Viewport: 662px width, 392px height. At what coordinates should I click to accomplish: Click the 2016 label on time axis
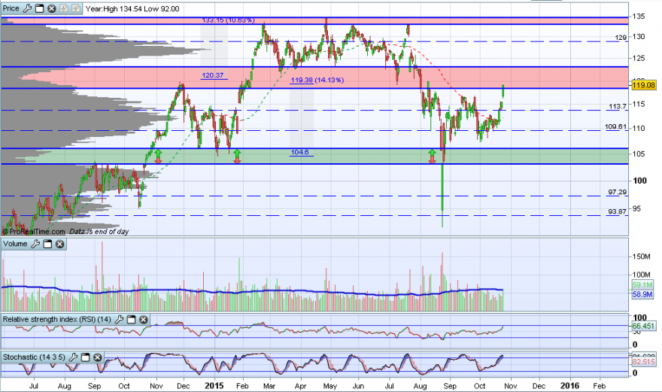pyautogui.click(x=569, y=386)
